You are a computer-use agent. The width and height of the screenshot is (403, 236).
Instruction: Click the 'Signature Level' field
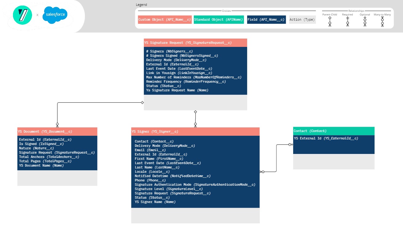(x=169, y=189)
